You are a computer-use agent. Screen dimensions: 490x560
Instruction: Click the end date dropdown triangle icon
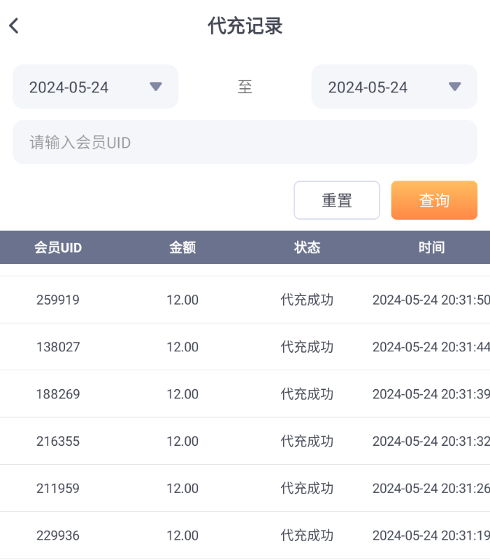click(454, 87)
